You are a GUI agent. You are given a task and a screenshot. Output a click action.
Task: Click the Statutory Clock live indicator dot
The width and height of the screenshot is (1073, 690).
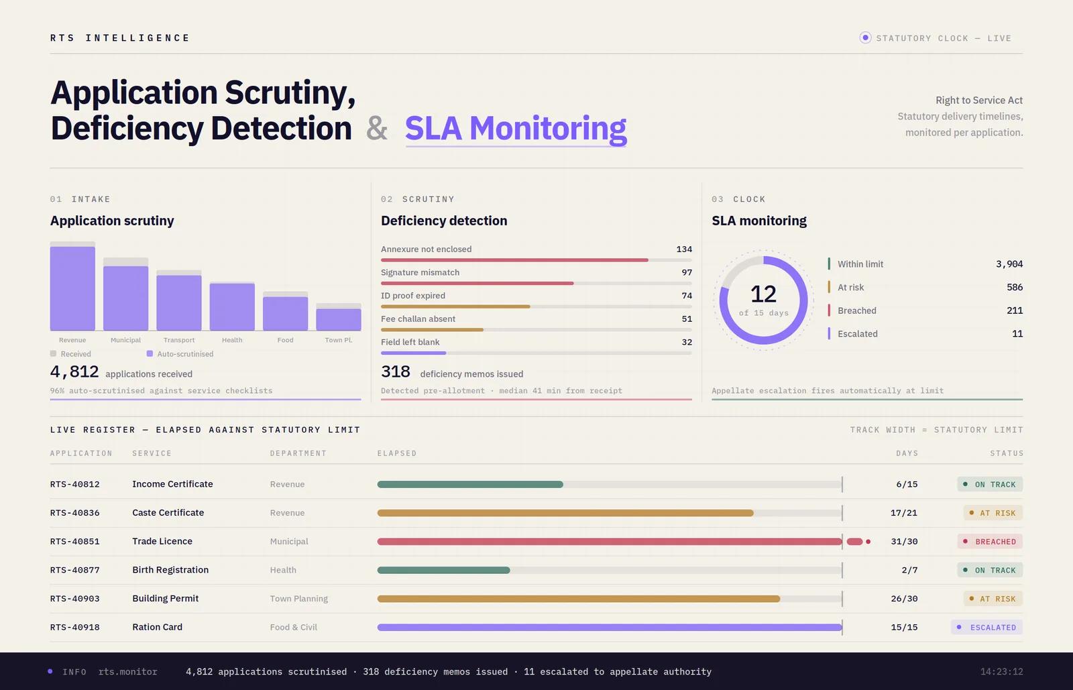tap(865, 38)
